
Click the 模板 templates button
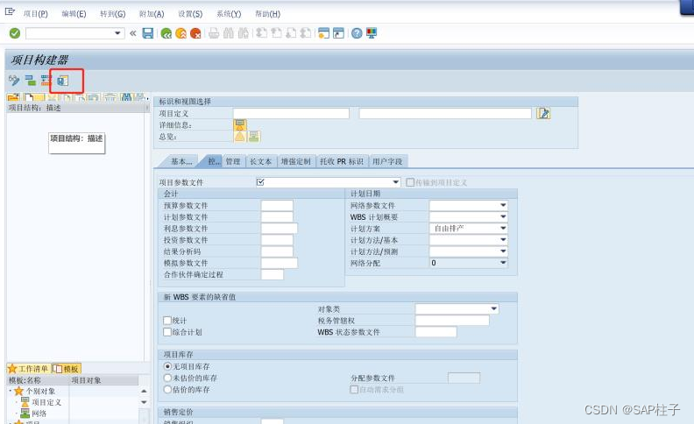[x=66, y=368]
